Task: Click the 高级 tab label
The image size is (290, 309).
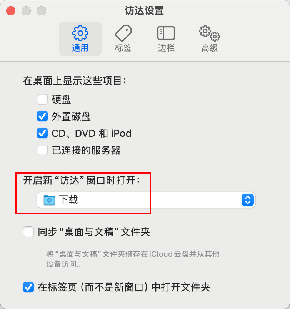Action: 209,48
